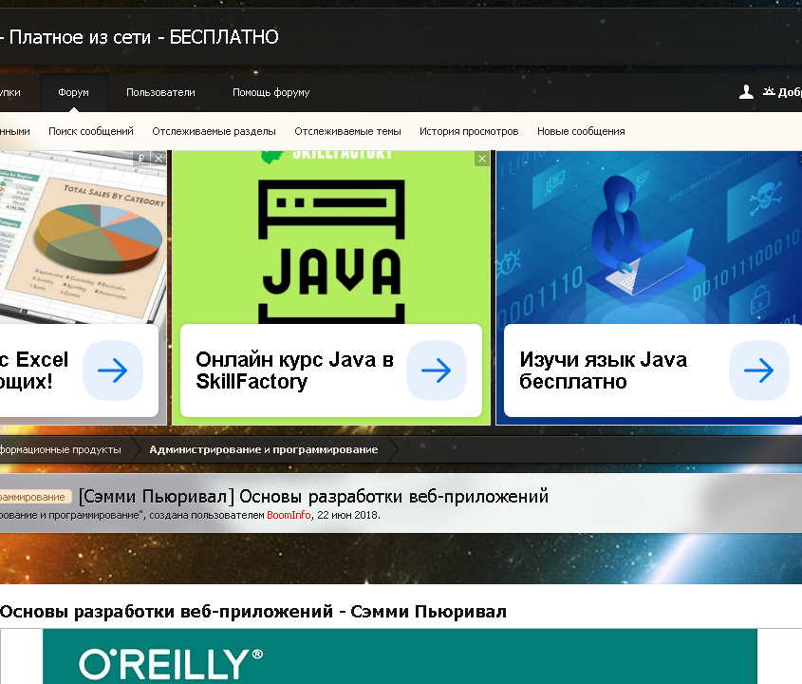Screen dimensions: 802x684
Task: Open Помощь форуму tab
Action: pos(270,92)
